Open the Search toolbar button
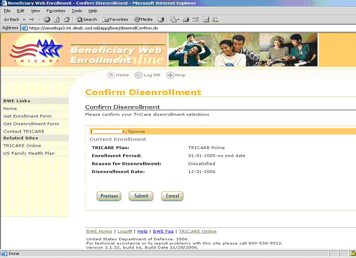The image size is (356, 258). [x=87, y=20]
